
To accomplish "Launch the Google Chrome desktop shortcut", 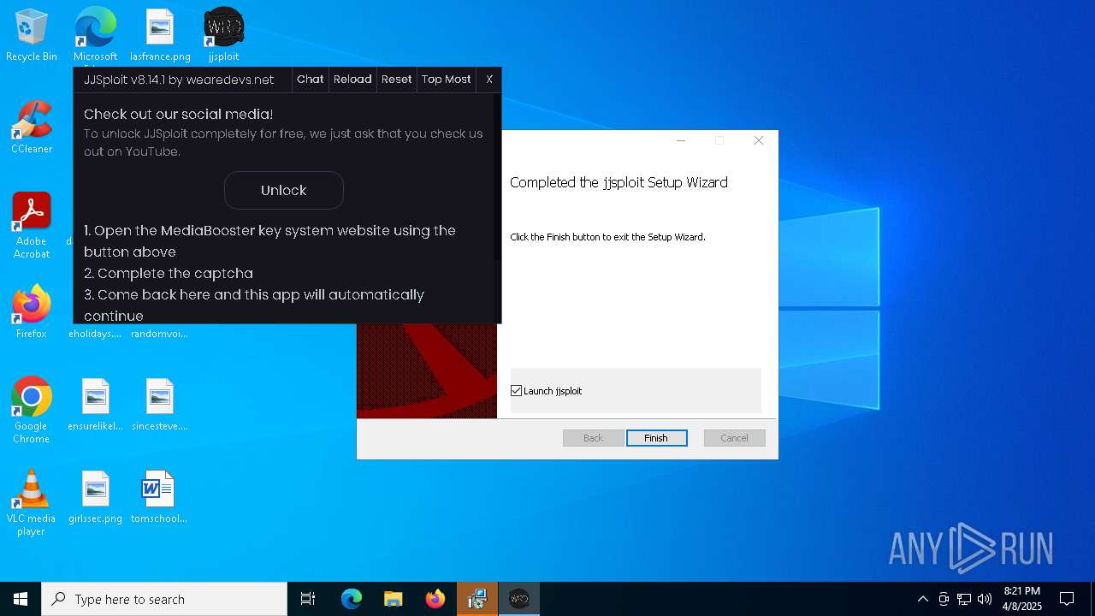I will click(x=32, y=410).
